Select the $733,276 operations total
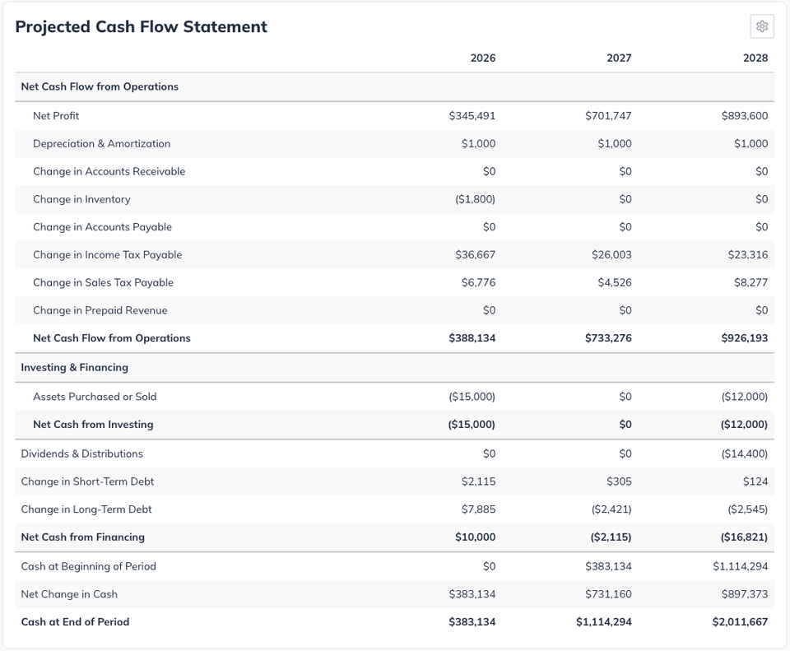This screenshot has height=651, width=790. [x=608, y=338]
